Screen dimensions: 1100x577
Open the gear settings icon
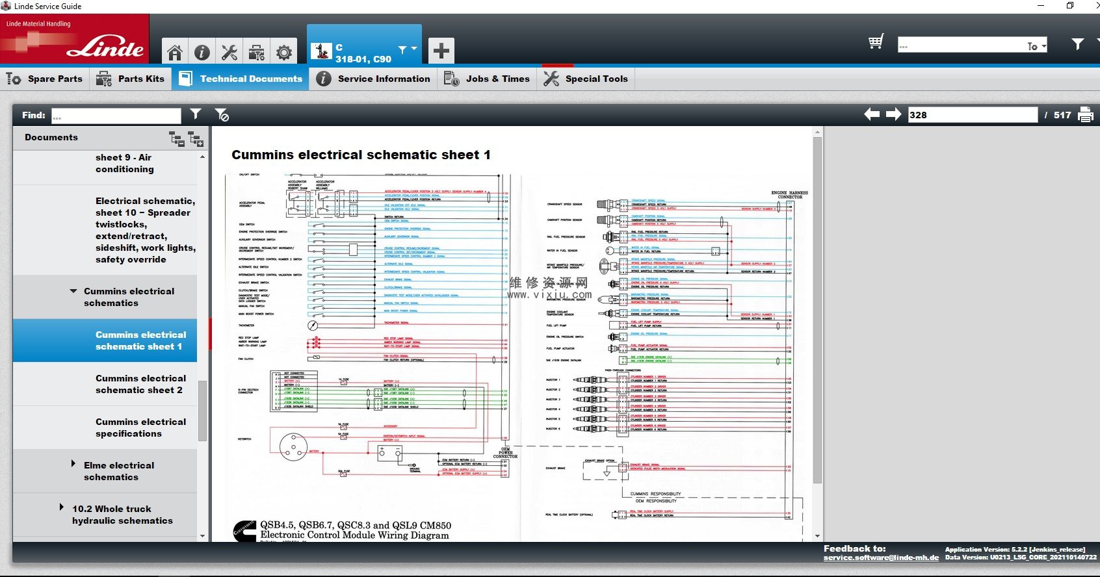point(284,52)
